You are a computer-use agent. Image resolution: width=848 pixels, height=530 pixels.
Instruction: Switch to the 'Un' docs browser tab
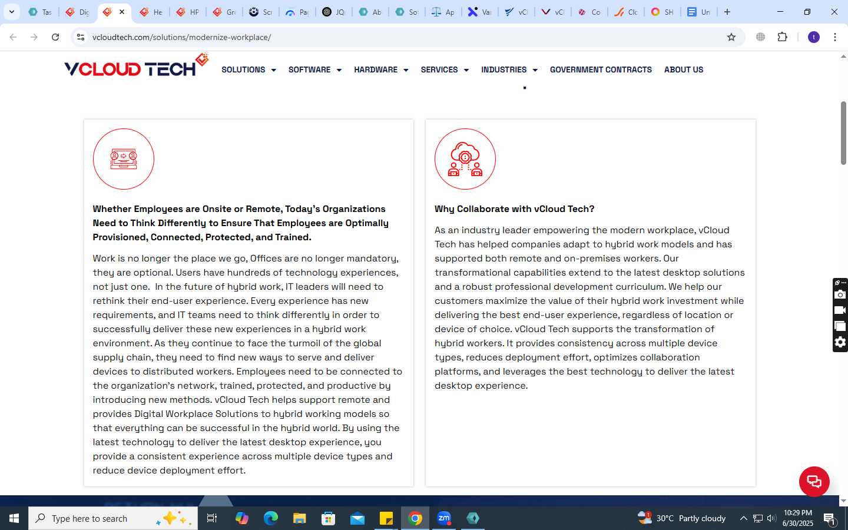[x=699, y=12]
